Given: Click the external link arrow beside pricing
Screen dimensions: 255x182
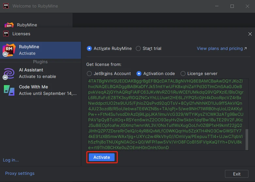Looking at the screenshot, I should click(x=246, y=49).
